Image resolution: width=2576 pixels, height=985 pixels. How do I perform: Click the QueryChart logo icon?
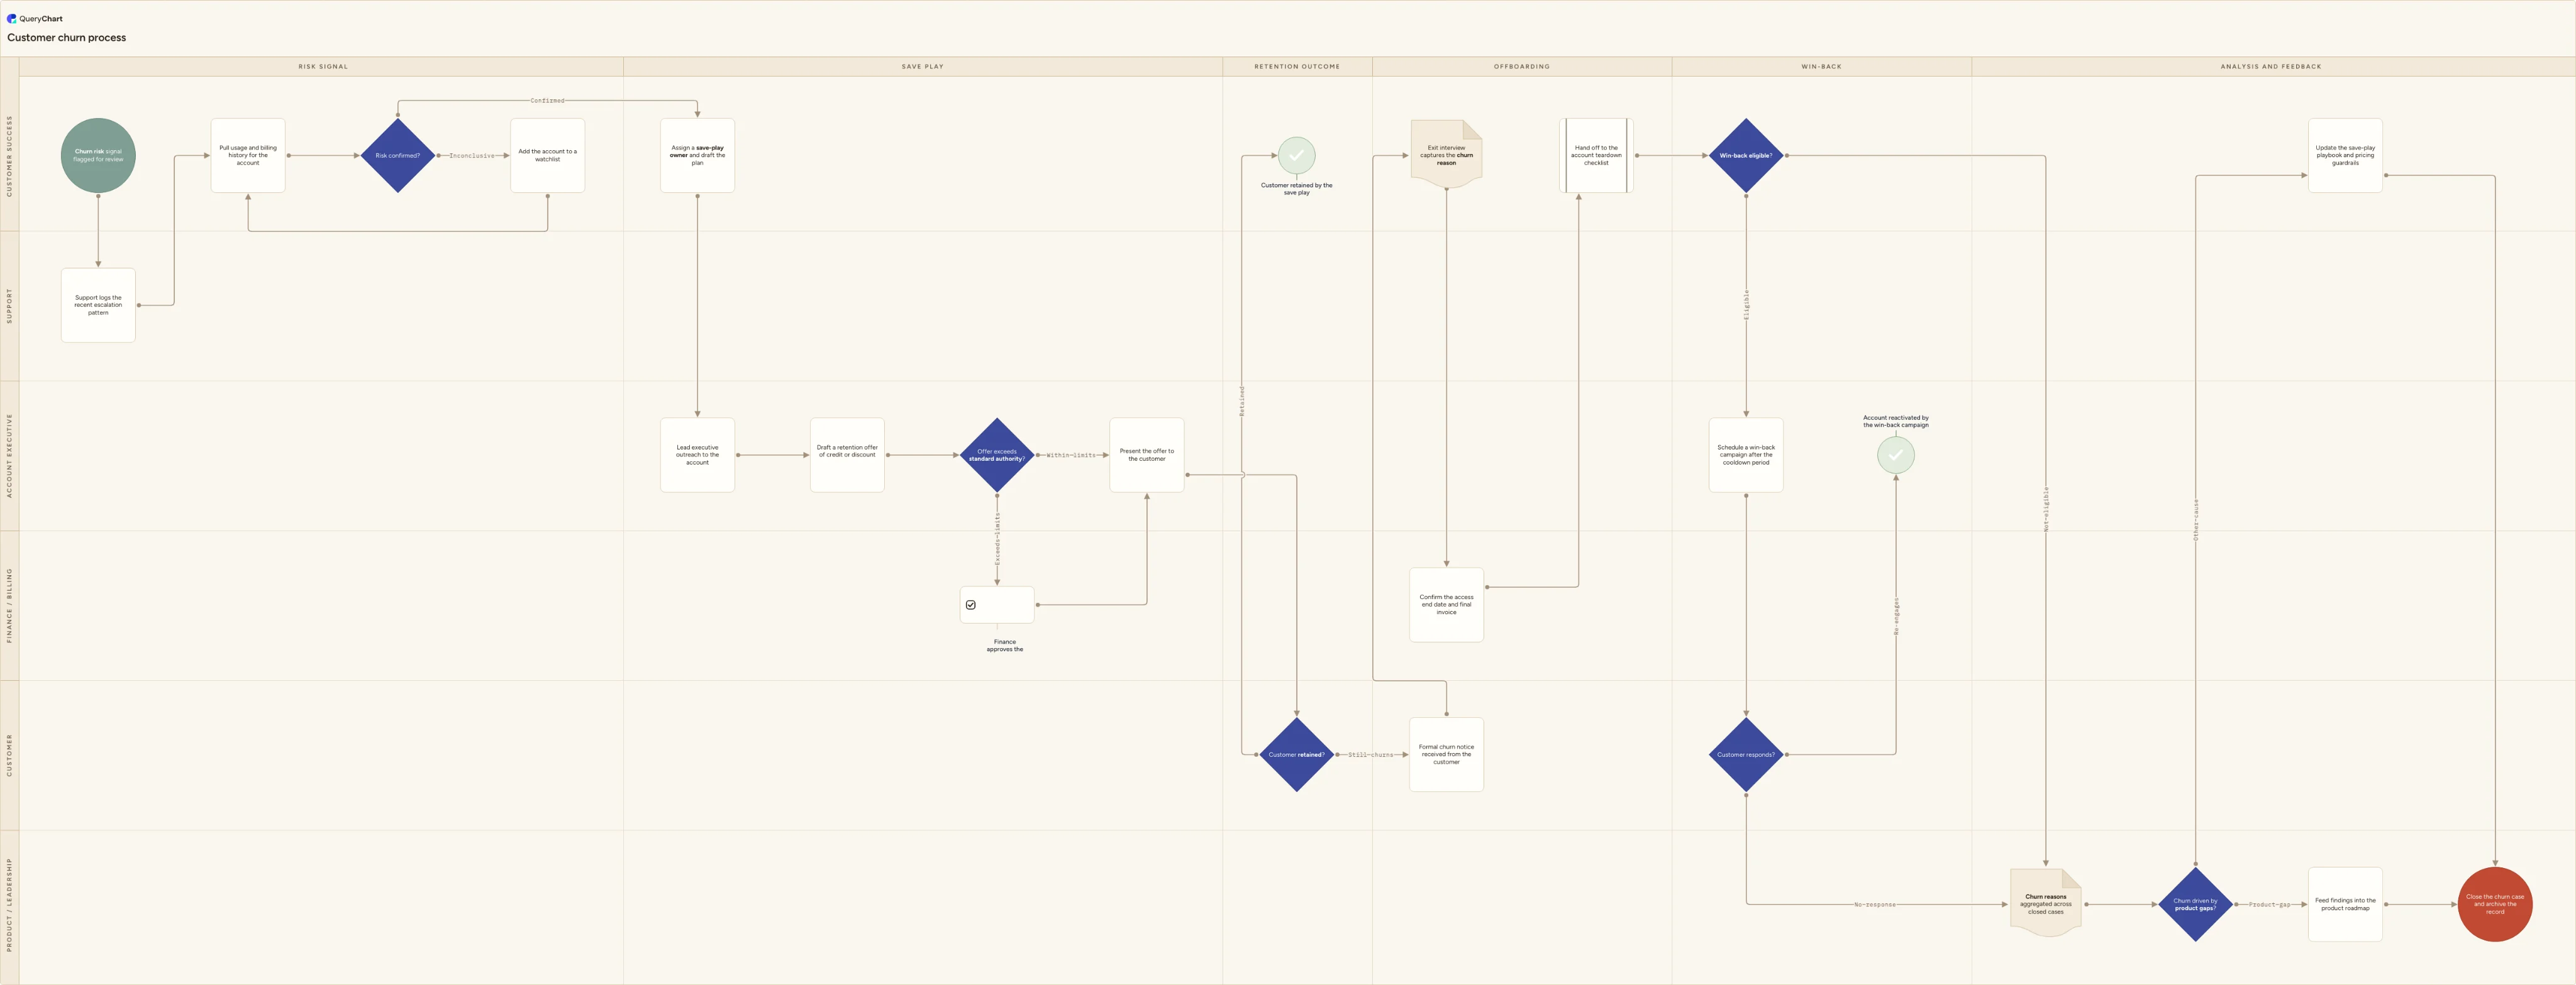12,18
